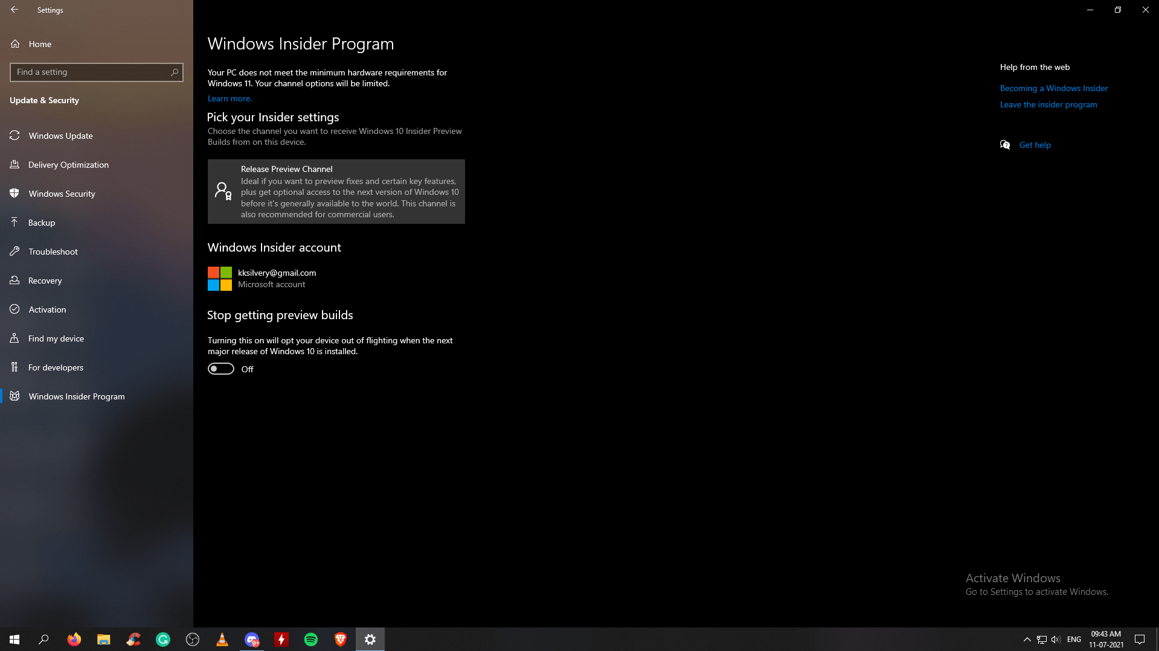
Task: Go to Settings Home
Action: point(97,44)
